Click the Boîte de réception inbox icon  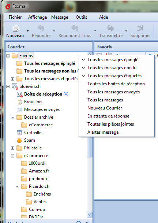(x=20, y=94)
